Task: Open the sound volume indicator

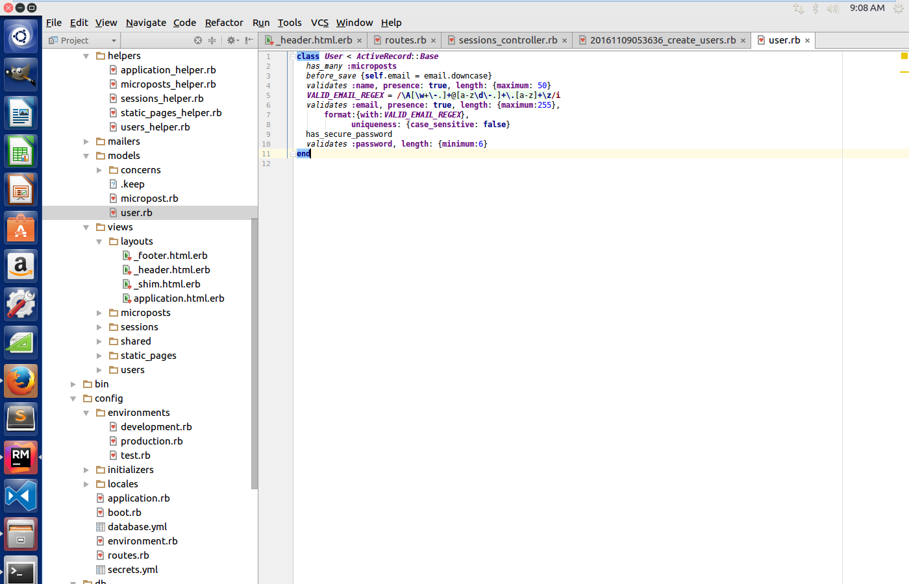Action: coord(833,8)
